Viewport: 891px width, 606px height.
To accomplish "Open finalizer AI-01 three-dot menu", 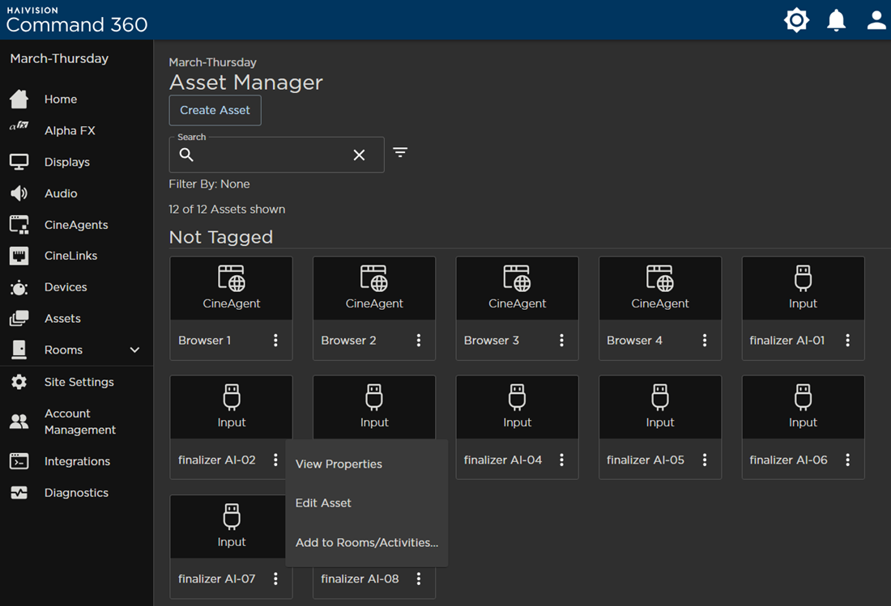I will (847, 340).
